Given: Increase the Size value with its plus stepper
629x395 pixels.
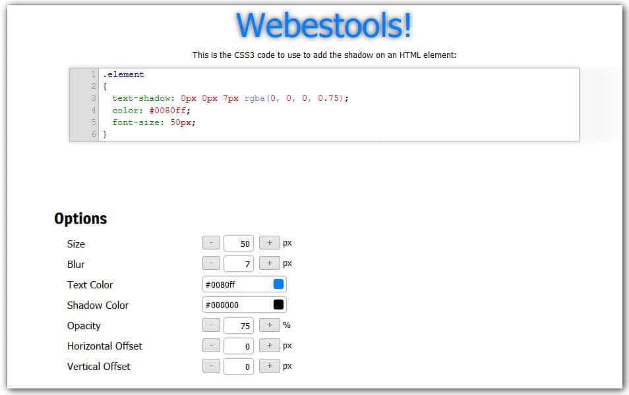Looking at the screenshot, I should pos(269,243).
